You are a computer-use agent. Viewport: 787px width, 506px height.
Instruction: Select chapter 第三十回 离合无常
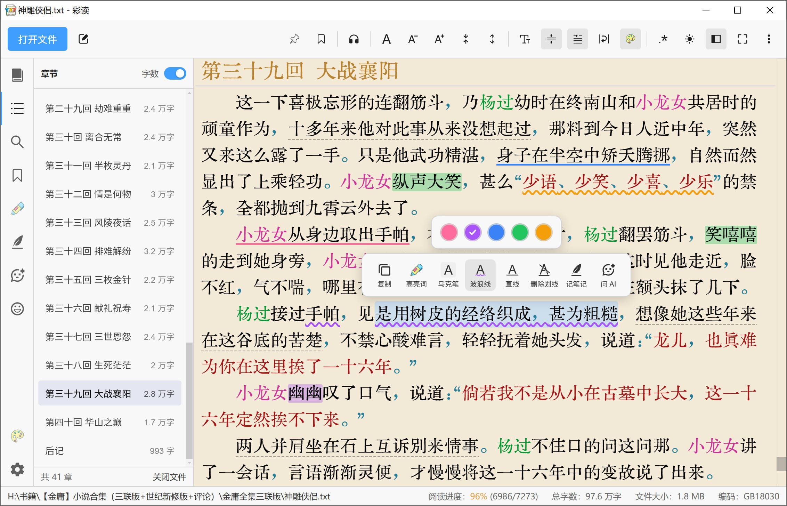point(110,137)
